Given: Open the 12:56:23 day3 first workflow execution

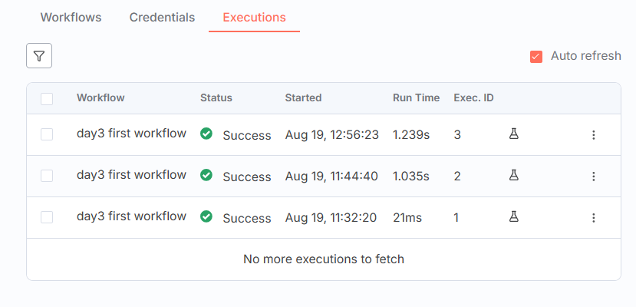Looking at the screenshot, I should click(x=131, y=134).
